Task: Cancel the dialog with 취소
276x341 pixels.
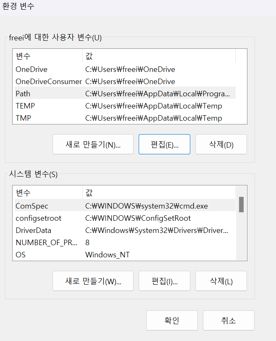Action: 229,320
